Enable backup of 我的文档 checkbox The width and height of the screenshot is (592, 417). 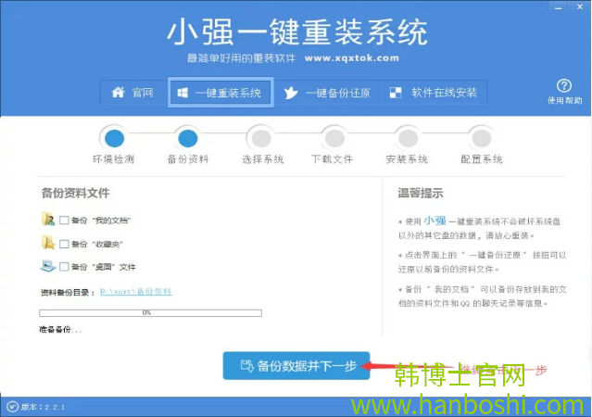[x=64, y=221]
